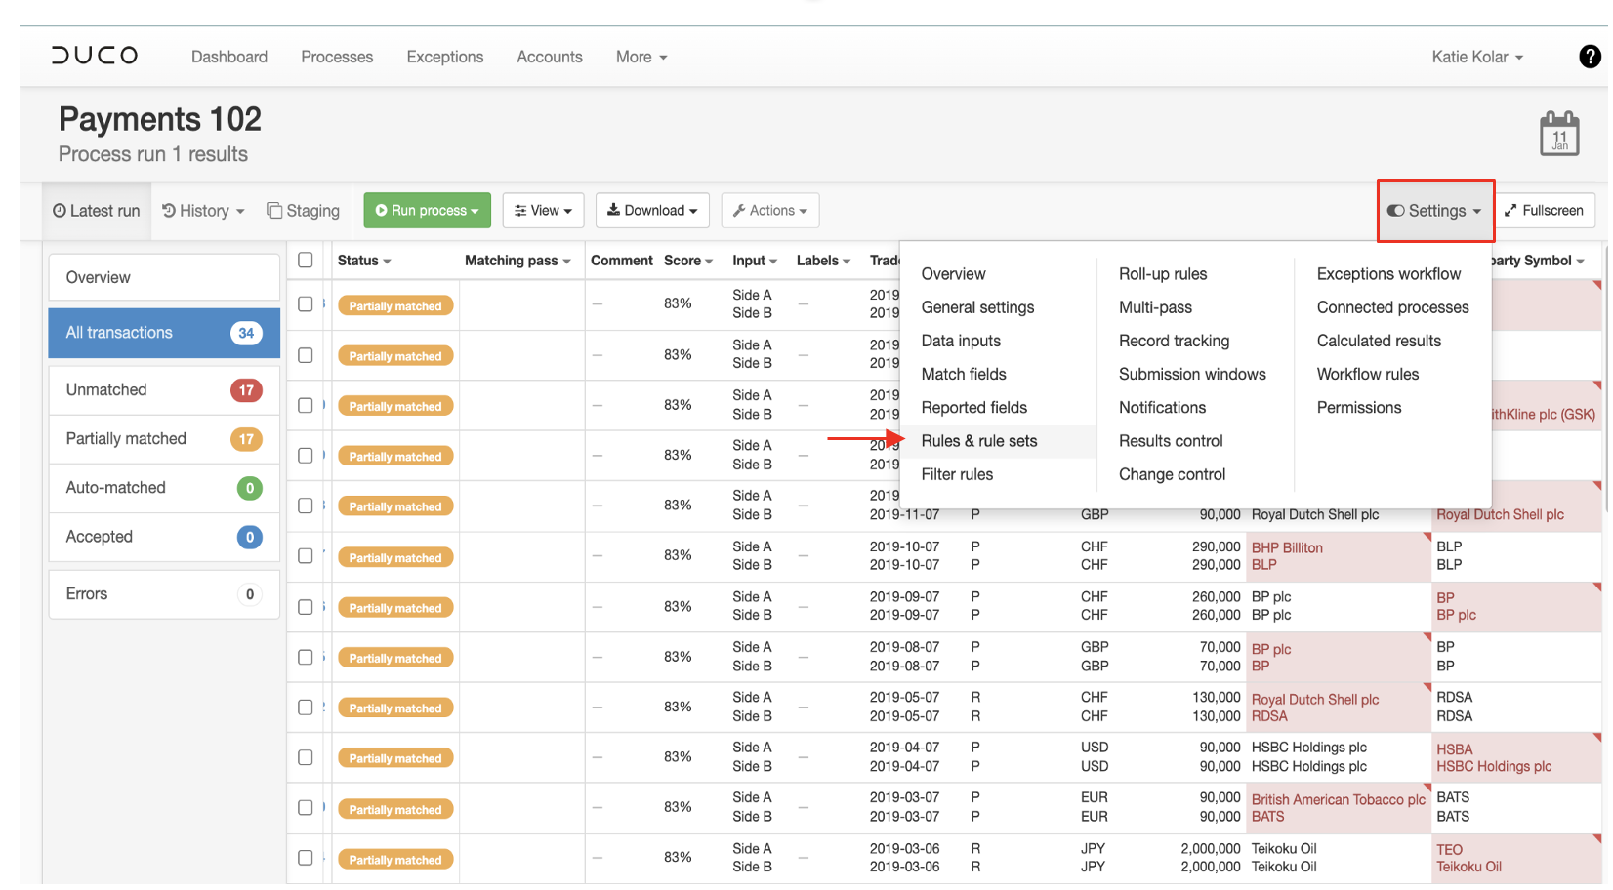Open the Run process dropdown
The height and width of the screenshot is (890, 1613).
pyautogui.click(x=428, y=211)
